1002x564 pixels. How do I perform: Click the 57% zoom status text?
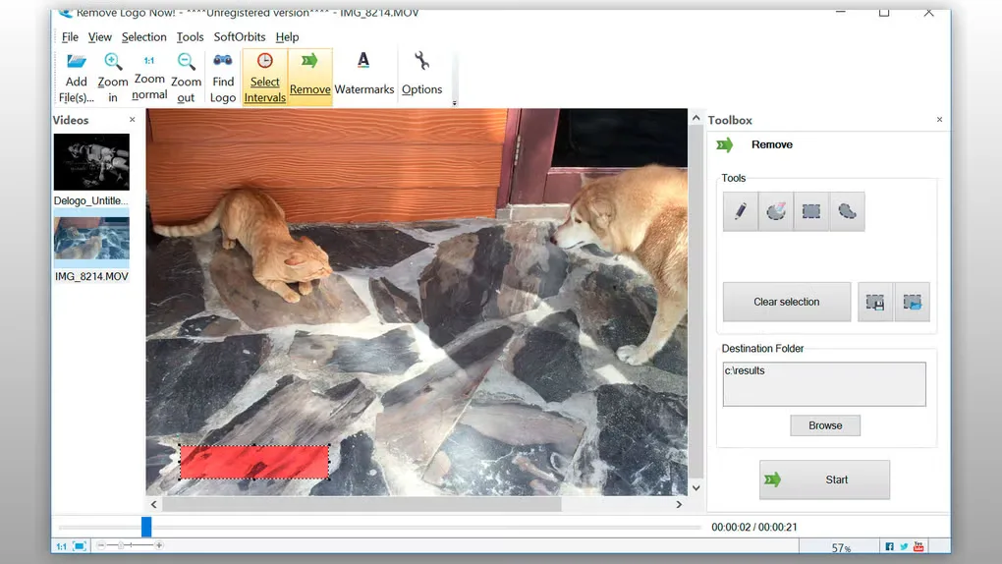tap(841, 548)
